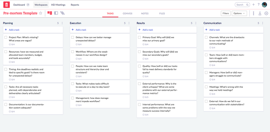
Task: Add a task in Results column
Action: [x=167, y=30]
